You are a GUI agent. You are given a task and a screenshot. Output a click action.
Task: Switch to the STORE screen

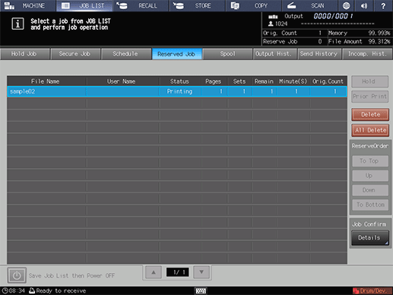tap(197, 5)
